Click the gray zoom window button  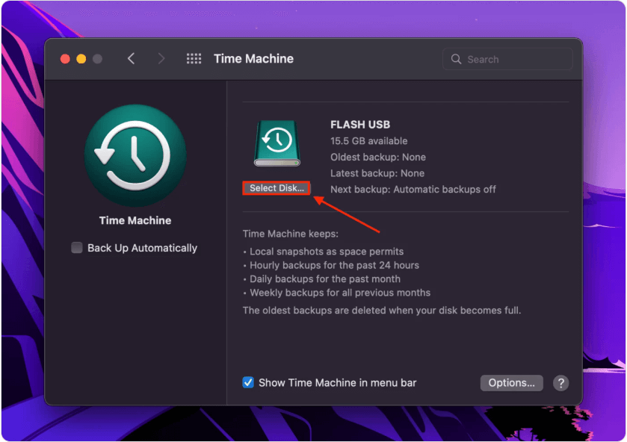pyautogui.click(x=97, y=59)
